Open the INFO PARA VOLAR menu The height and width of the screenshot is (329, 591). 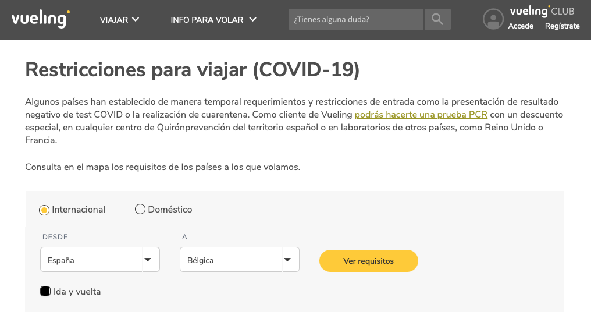207,20
